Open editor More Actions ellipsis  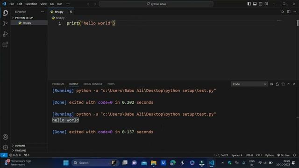(x=294, y=12)
